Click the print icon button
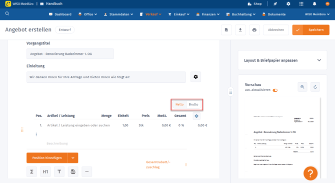Image resolution: width=335 pixels, height=183 pixels. click(254, 30)
